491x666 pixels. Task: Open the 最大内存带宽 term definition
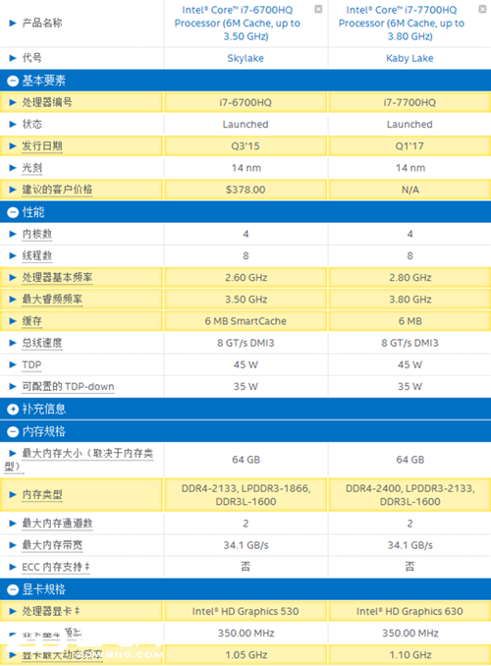tap(52, 545)
